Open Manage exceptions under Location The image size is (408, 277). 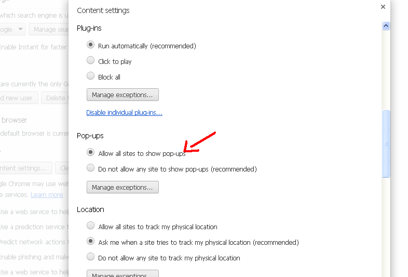(122, 273)
